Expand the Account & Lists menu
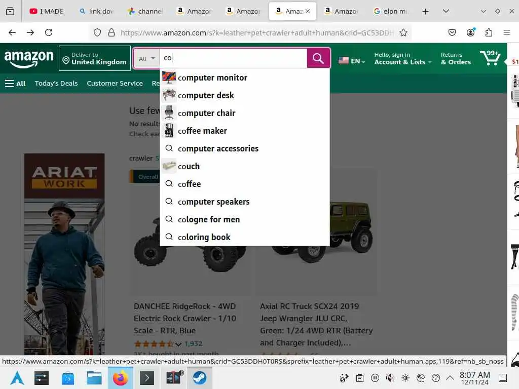 coord(403,59)
